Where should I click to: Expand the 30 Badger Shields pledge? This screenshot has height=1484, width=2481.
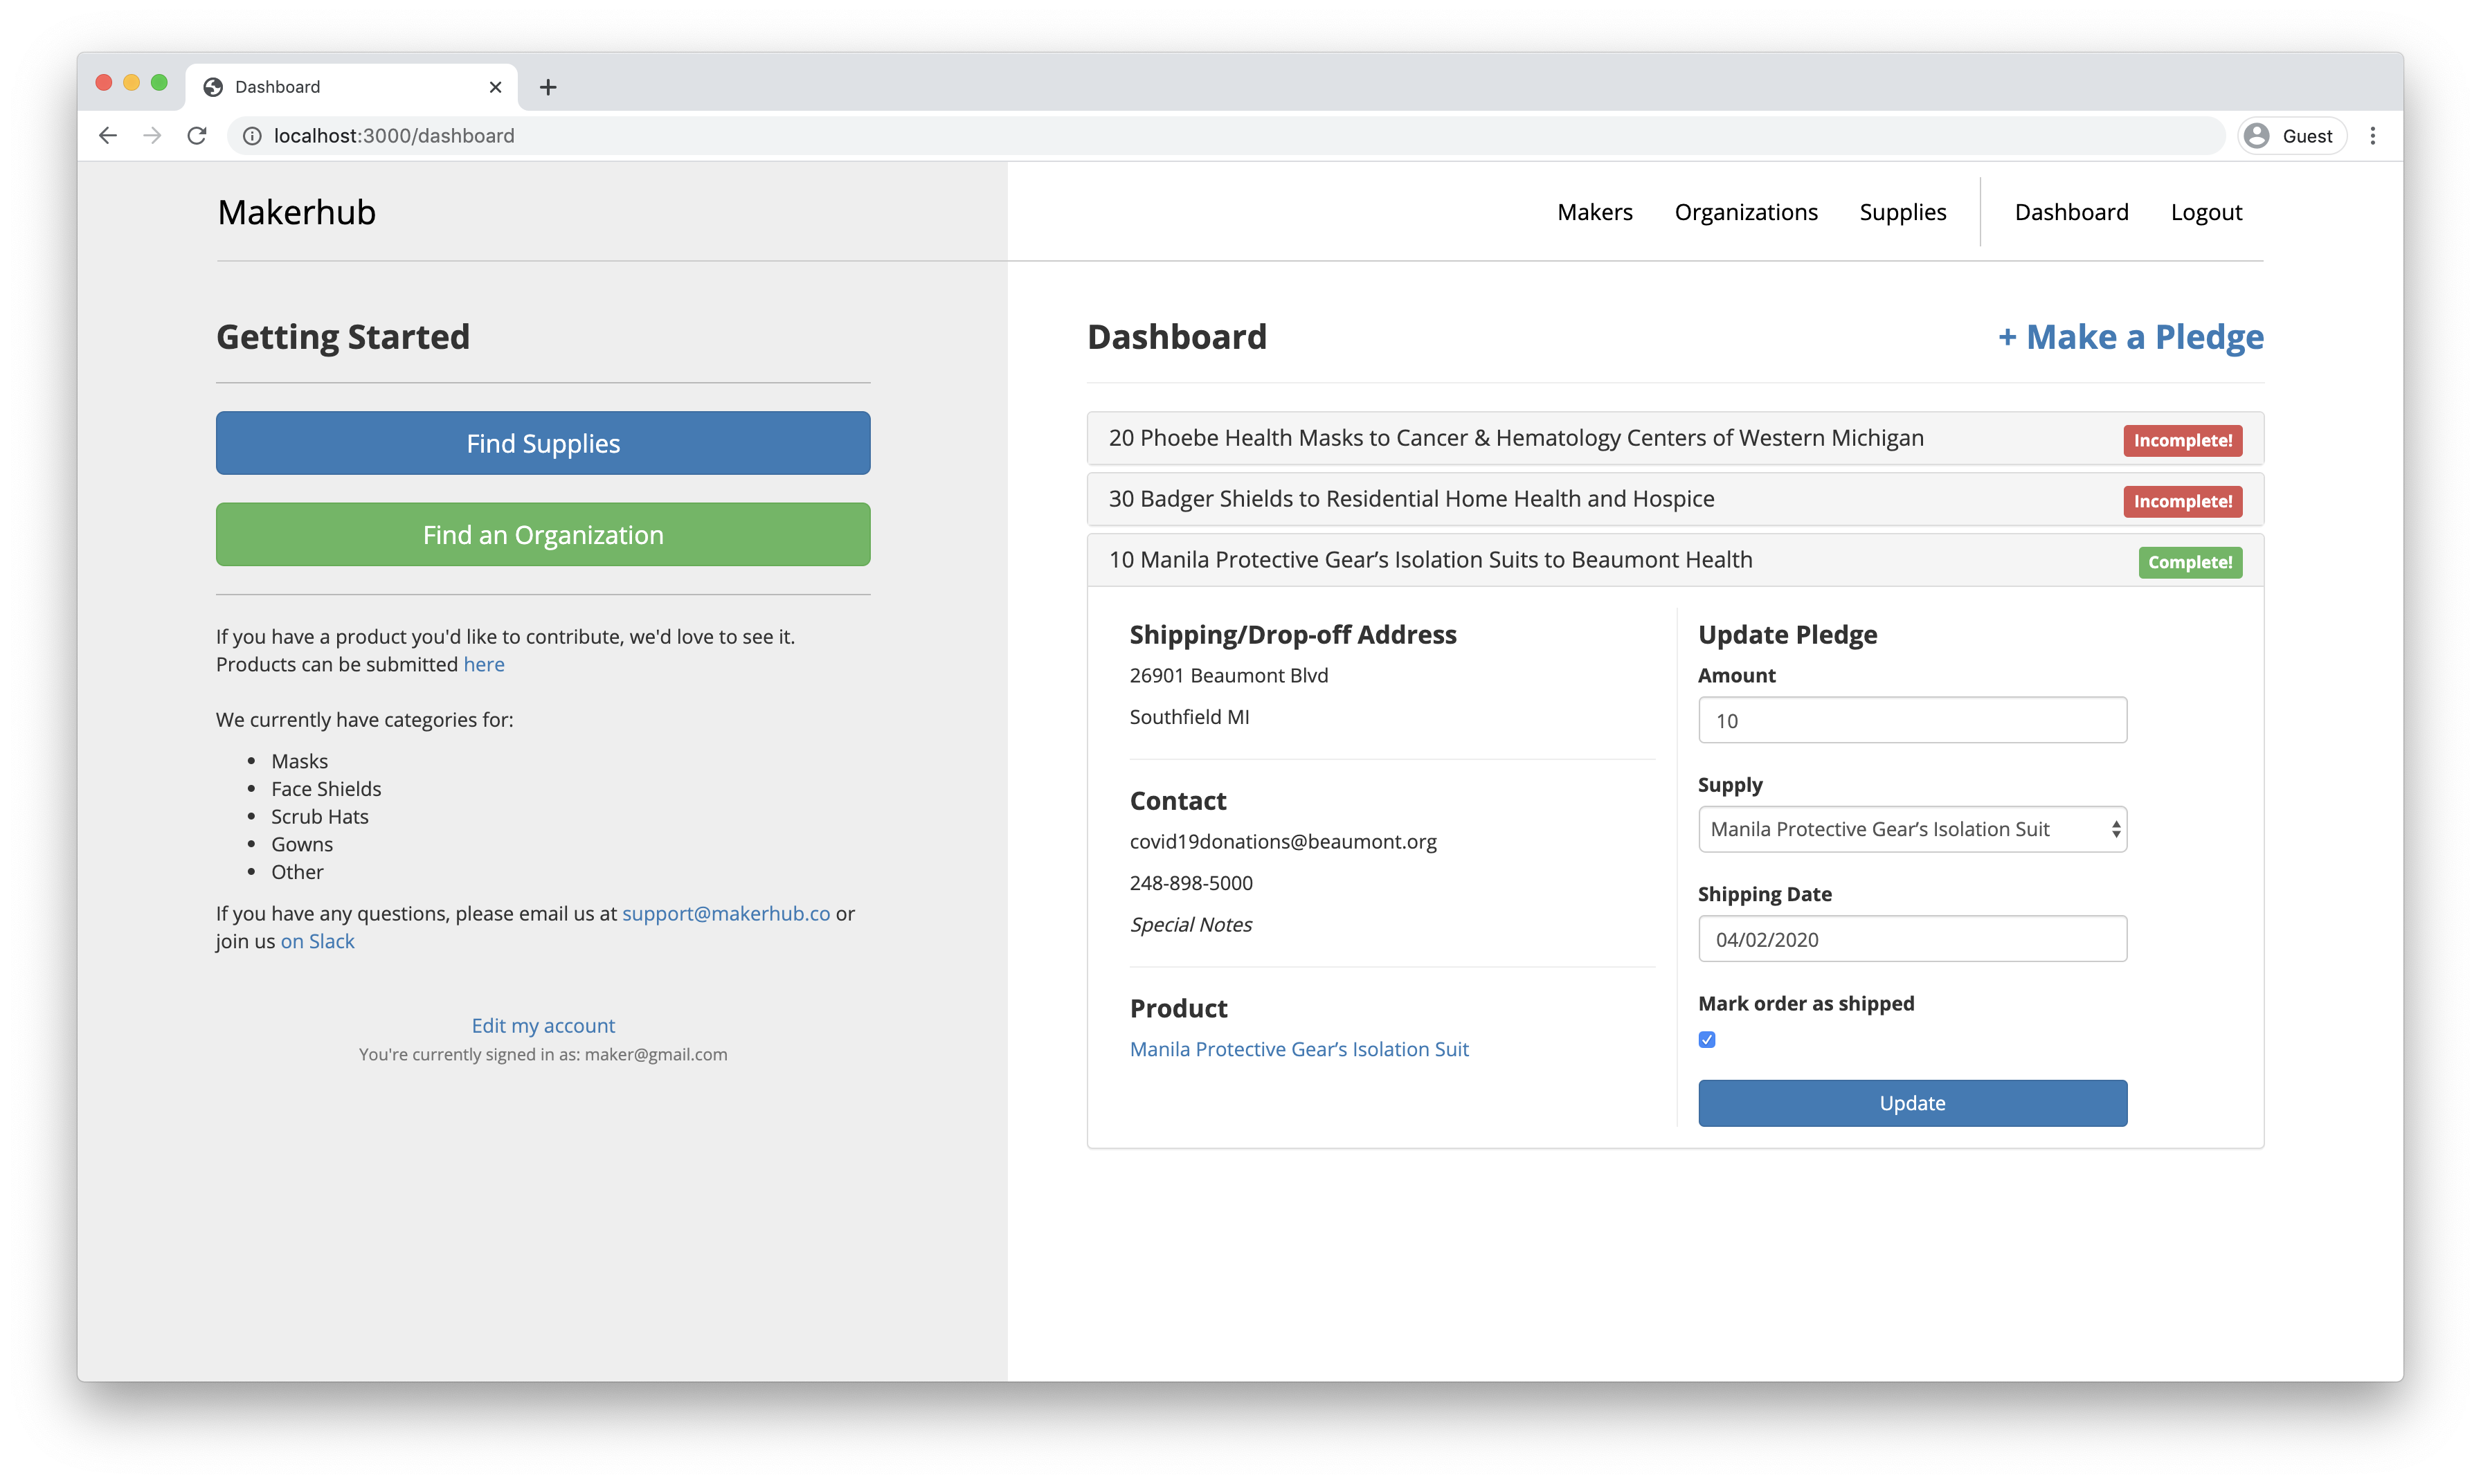[x=1411, y=499]
